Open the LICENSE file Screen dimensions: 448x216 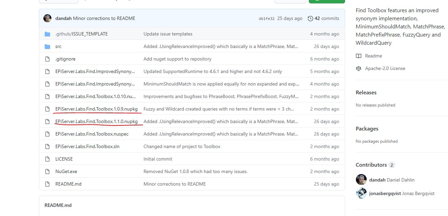[64, 159]
